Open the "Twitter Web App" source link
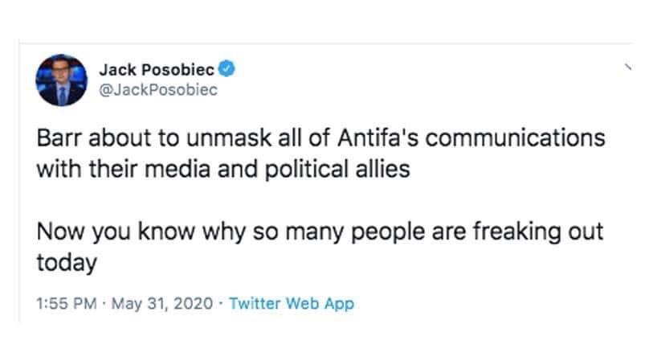Screen dimensions: 649x361 pyautogui.click(x=291, y=304)
